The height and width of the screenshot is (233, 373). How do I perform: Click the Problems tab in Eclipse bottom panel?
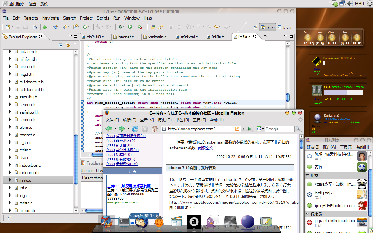point(92,163)
